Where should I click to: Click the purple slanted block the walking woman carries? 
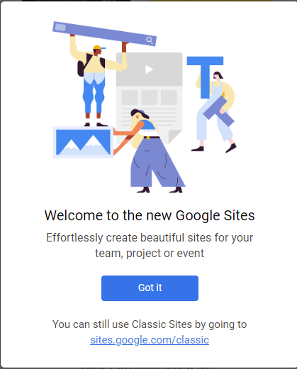218,111
